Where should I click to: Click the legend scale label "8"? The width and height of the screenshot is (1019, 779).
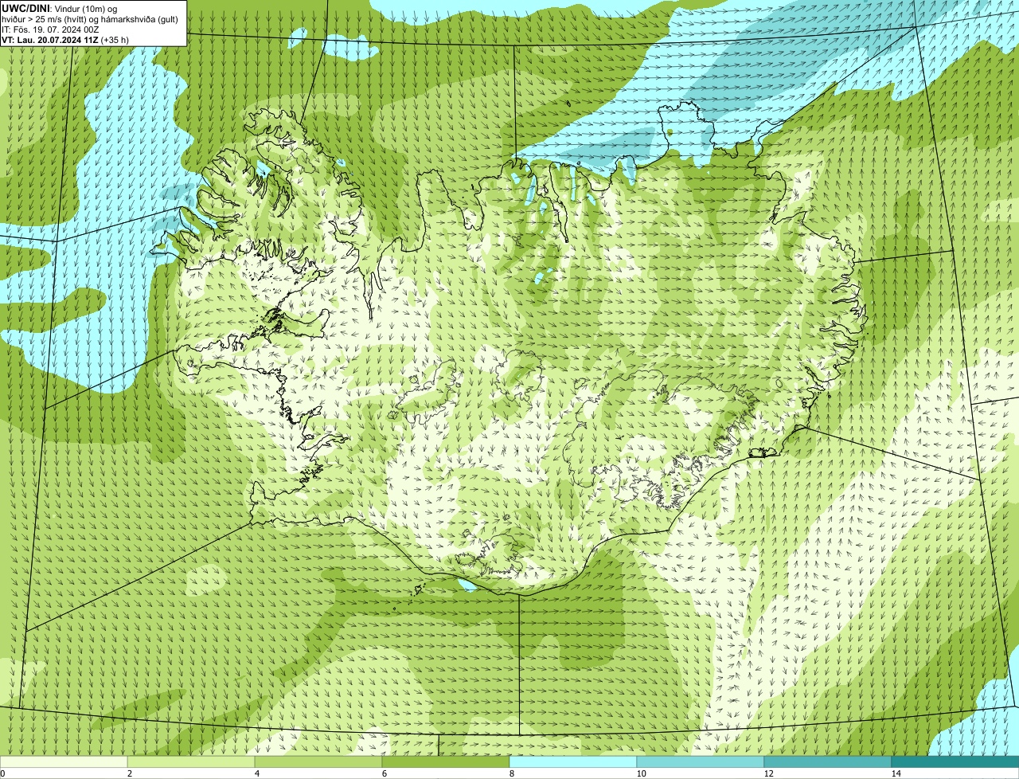(511, 773)
